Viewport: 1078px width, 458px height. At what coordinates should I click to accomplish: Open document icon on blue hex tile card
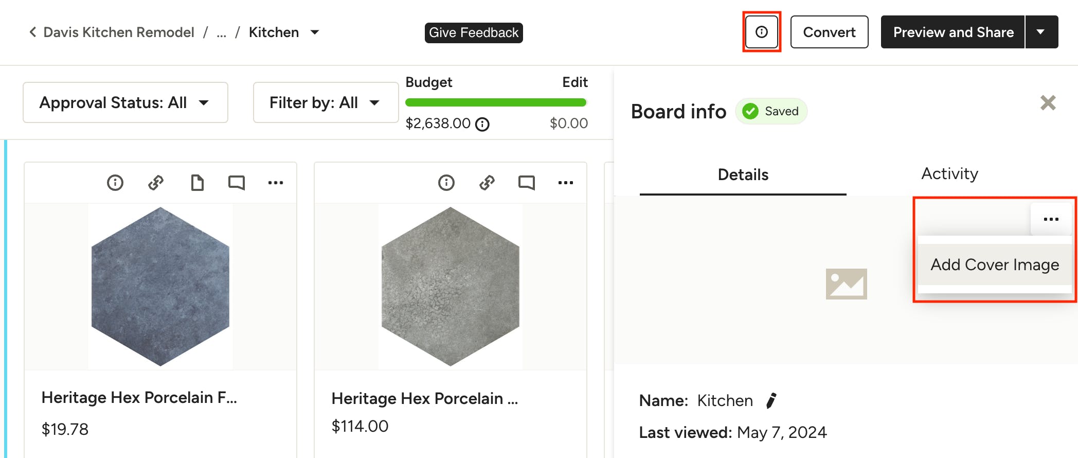tap(197, 183)
